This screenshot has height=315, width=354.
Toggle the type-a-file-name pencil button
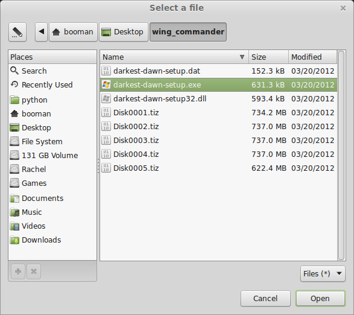(17, 32)
